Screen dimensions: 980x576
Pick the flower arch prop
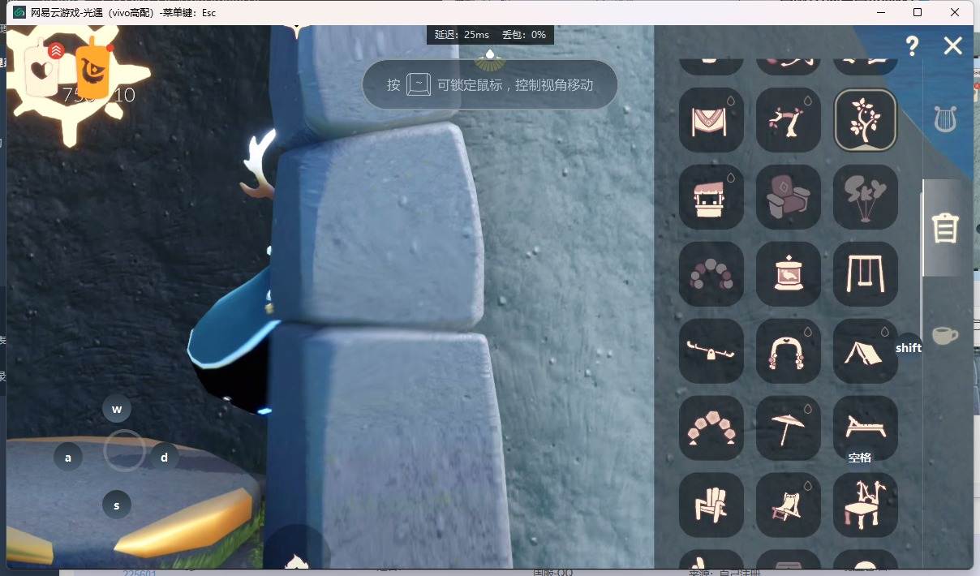(x=788, y=351)
